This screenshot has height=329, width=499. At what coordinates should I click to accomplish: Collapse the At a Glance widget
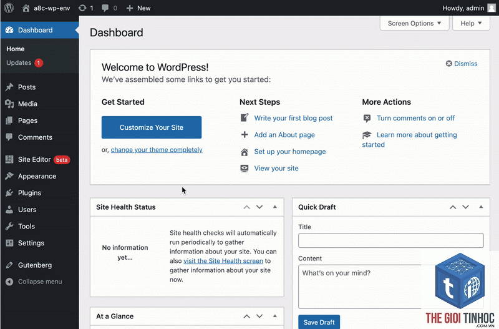pos(275,317)
